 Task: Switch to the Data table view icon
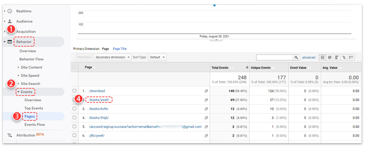click(323, 57)
